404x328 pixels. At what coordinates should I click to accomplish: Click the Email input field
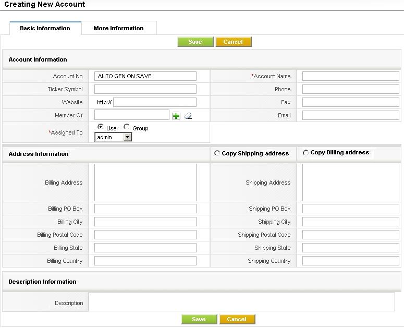click(x=351, y=115)
